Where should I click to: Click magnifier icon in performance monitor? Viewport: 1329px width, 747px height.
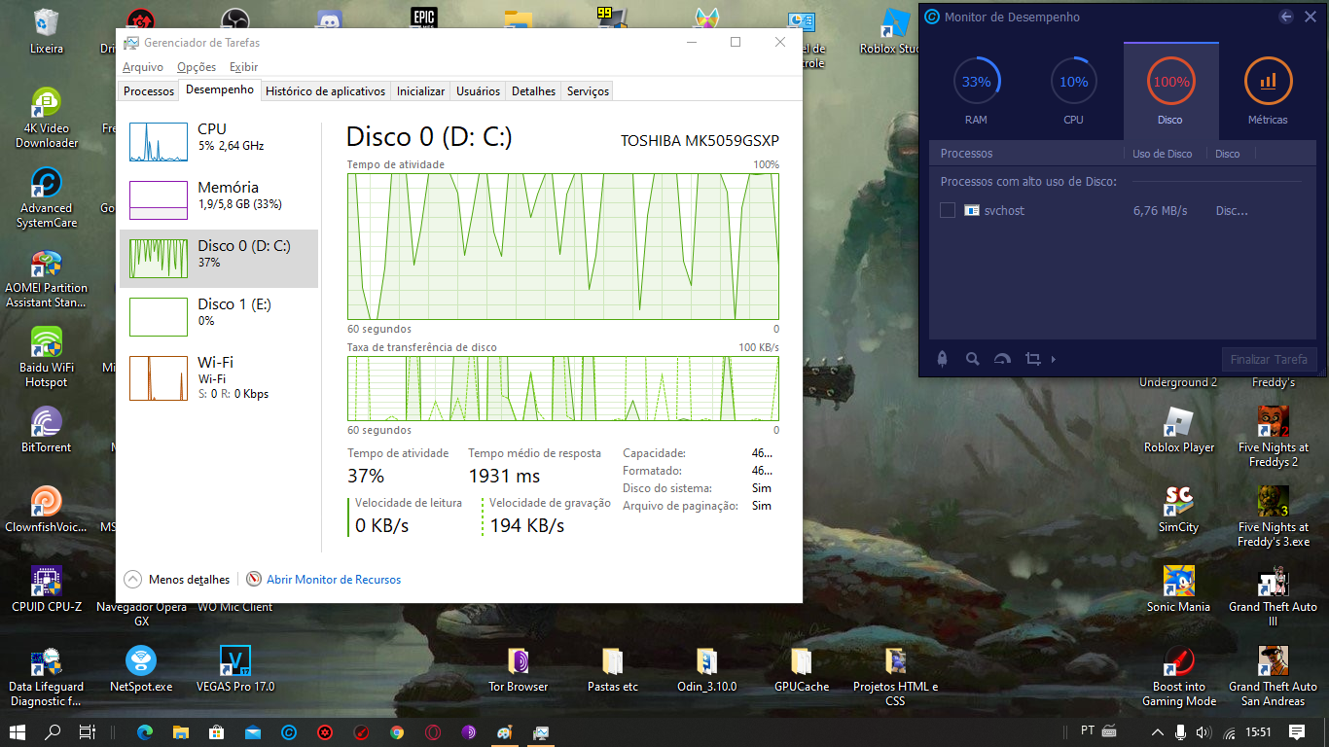pos(972,359)
